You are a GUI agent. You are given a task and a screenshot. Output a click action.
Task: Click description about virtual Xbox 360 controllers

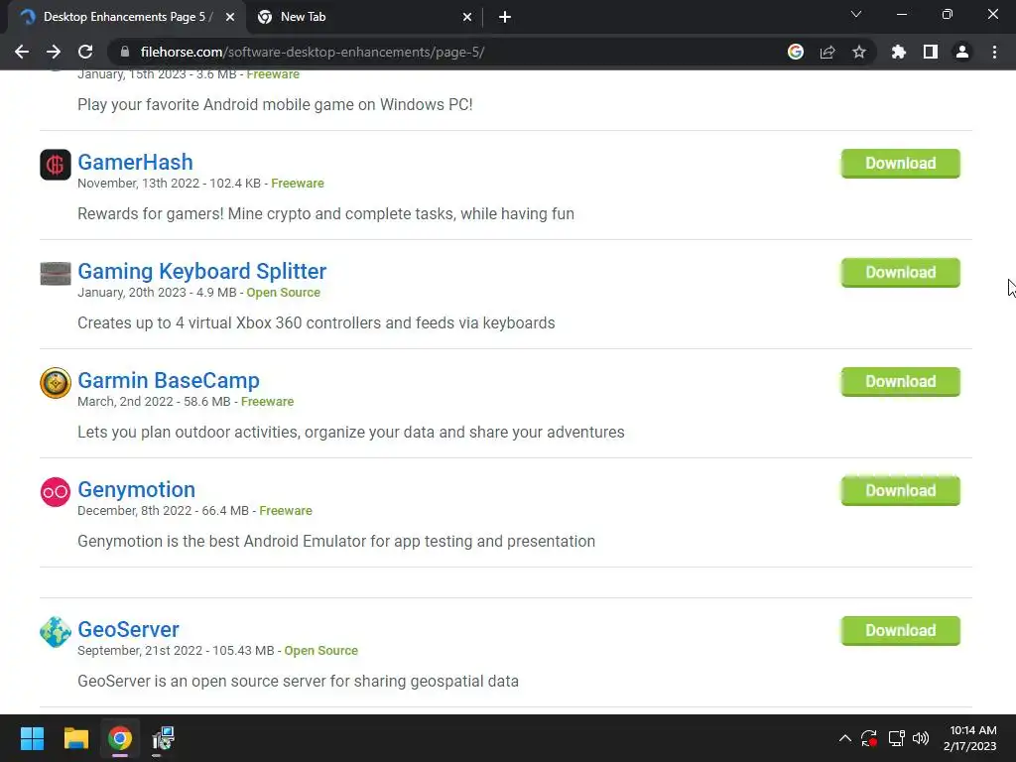tap(317, 322)
